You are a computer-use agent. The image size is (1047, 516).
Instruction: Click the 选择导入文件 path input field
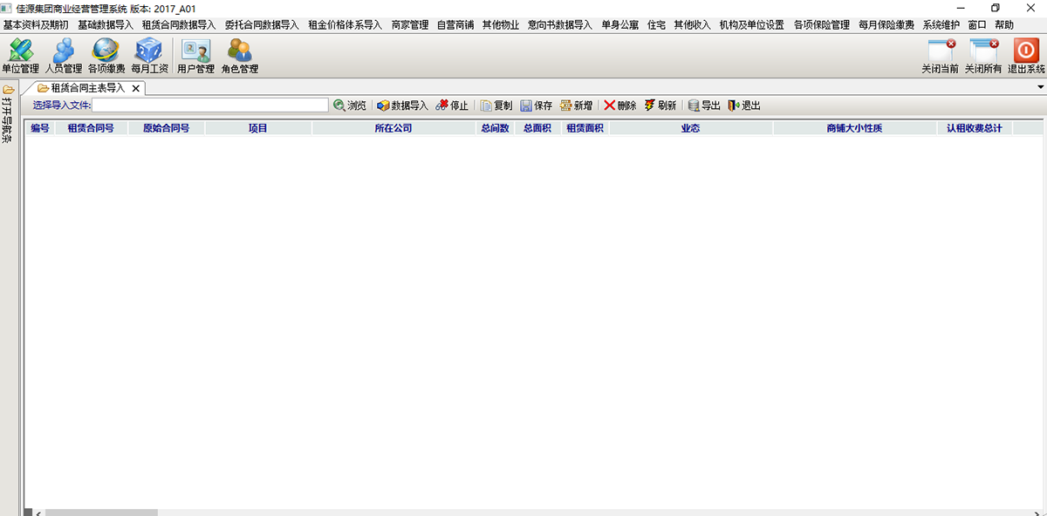(x=210, y=105)
